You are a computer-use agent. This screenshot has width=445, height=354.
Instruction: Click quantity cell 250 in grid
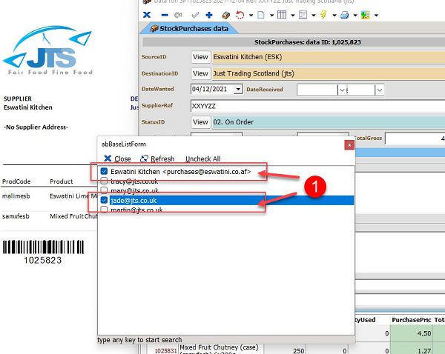(x=285, y=350)
